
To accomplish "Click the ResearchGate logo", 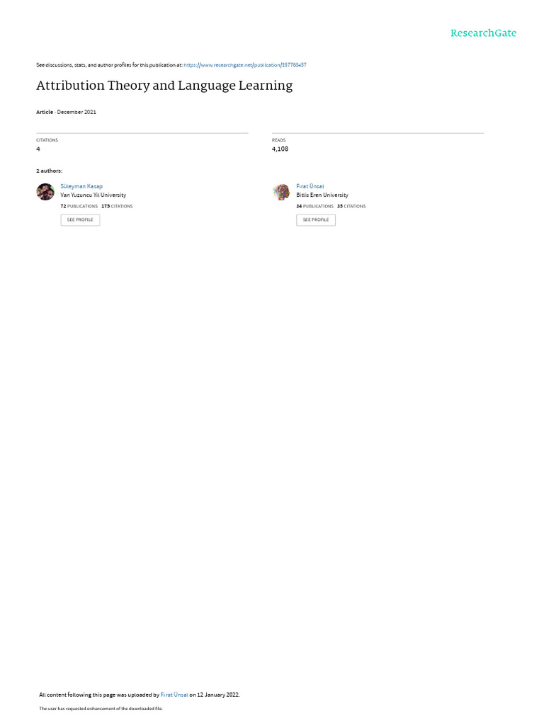I will (483, 33).
